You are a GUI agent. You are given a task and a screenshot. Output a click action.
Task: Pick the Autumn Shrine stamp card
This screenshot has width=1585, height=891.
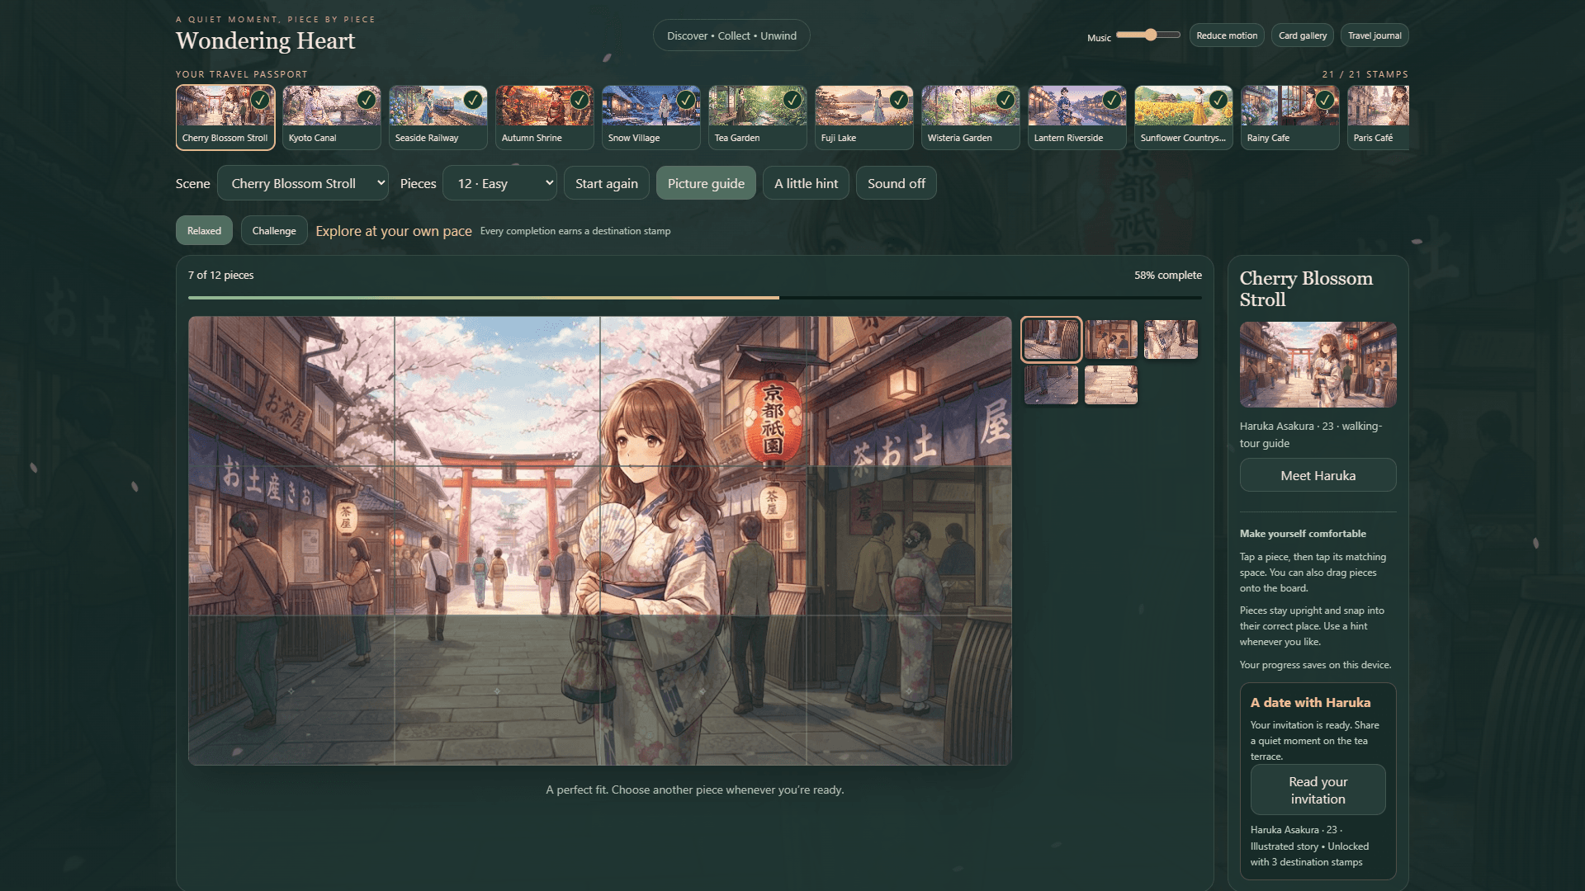pyautogui.click(x=545, y=117)
